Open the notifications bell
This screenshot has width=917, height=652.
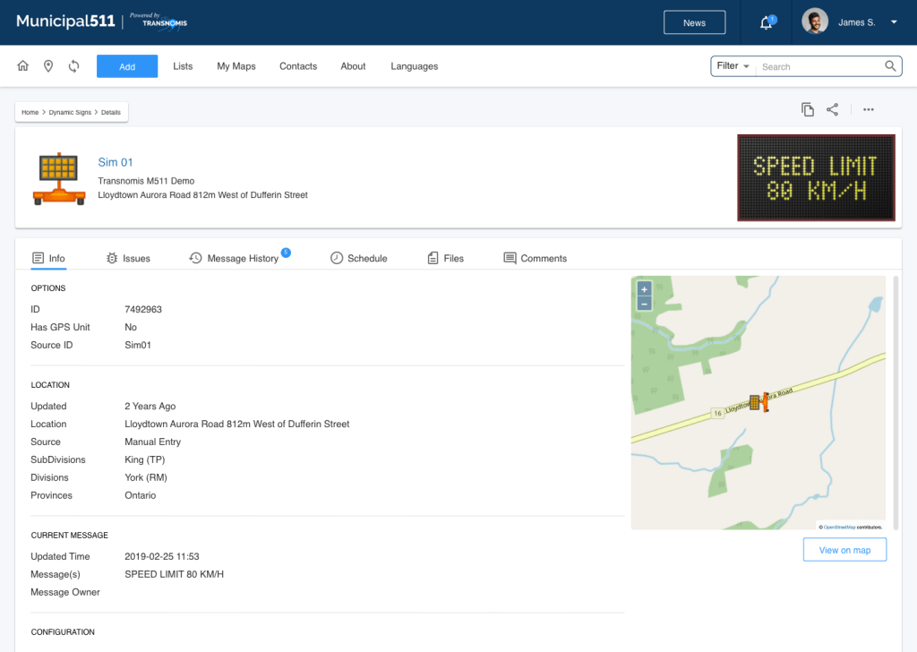[x=766, y=23]
